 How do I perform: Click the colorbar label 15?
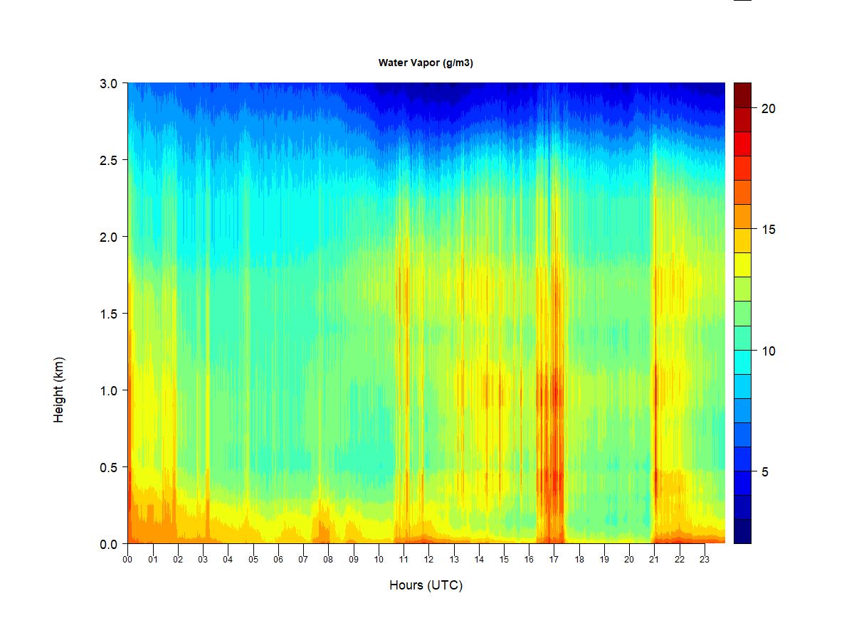[x=768, y=230]
